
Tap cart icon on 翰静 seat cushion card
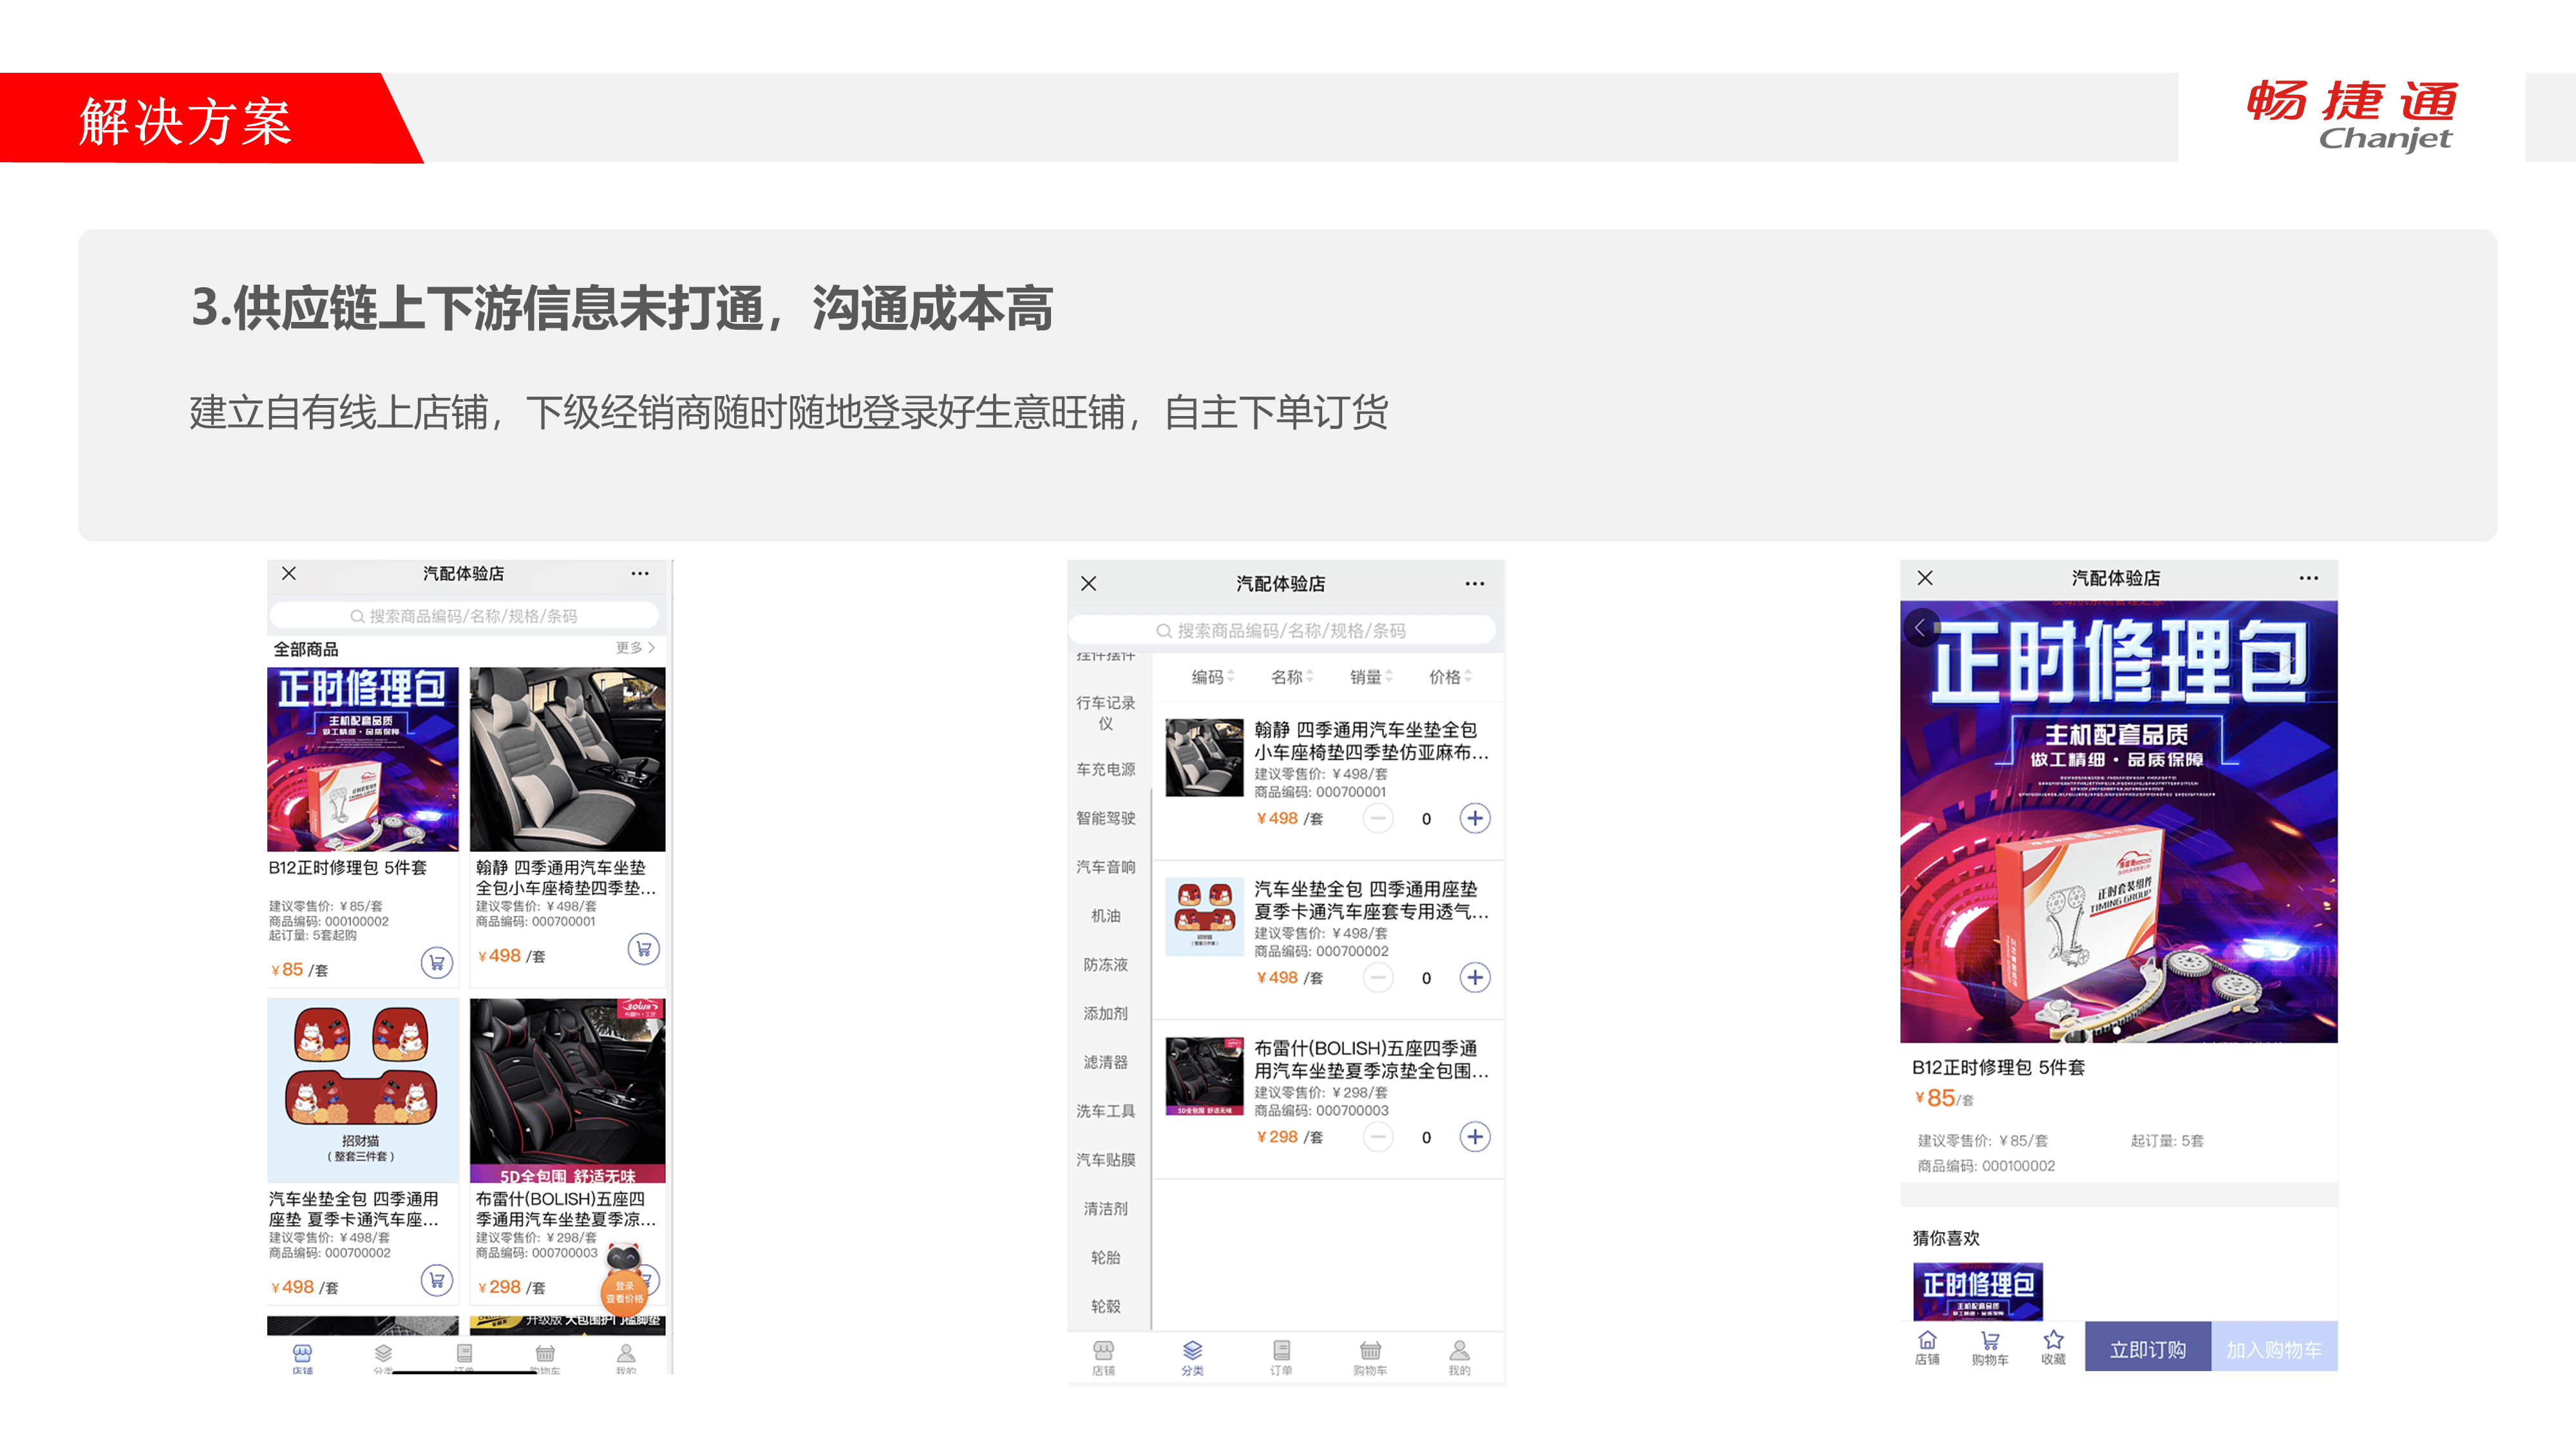(x=643, y=948)
